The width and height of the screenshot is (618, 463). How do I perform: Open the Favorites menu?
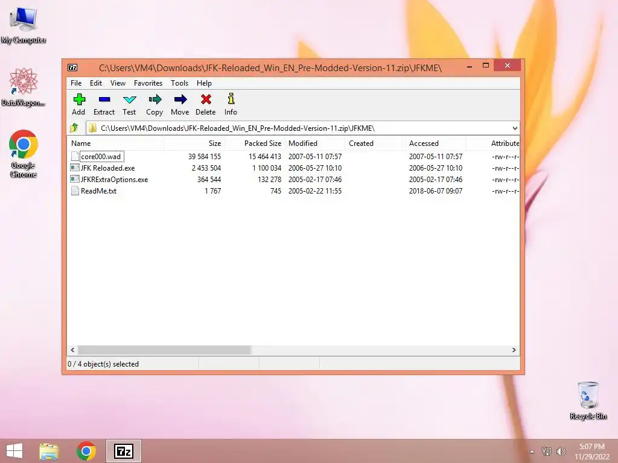click(x=148, y=83)
